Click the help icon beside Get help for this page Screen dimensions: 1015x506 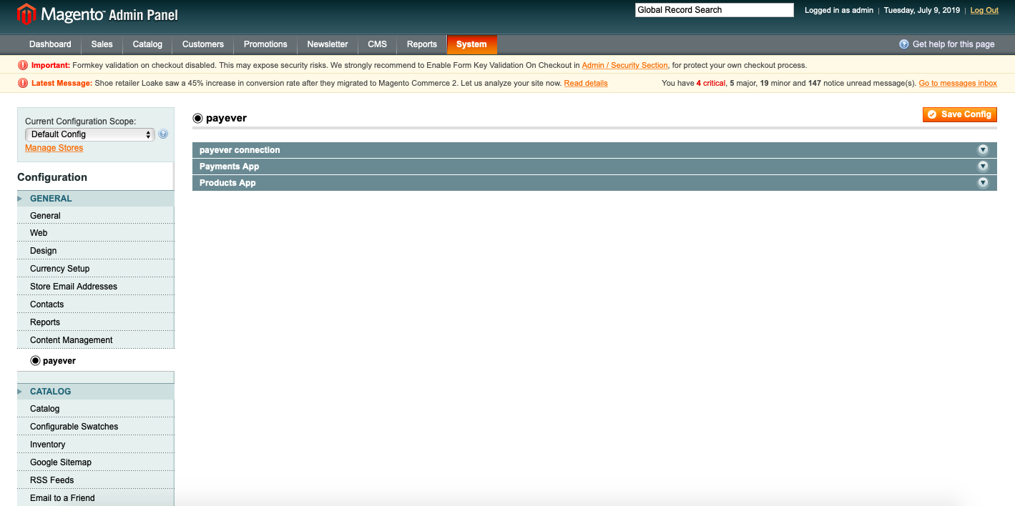point(904,44)
